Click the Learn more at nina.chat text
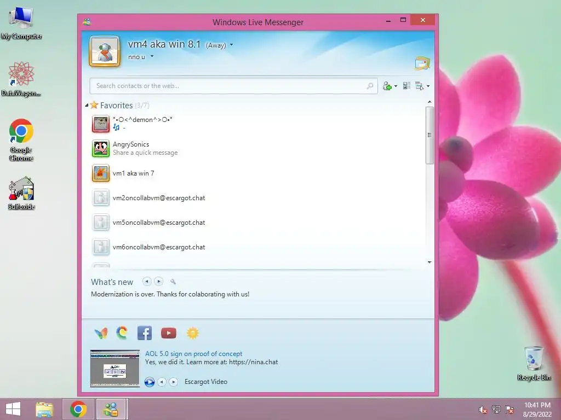This screenshot has height=420, width=561. tap(211, 362)
